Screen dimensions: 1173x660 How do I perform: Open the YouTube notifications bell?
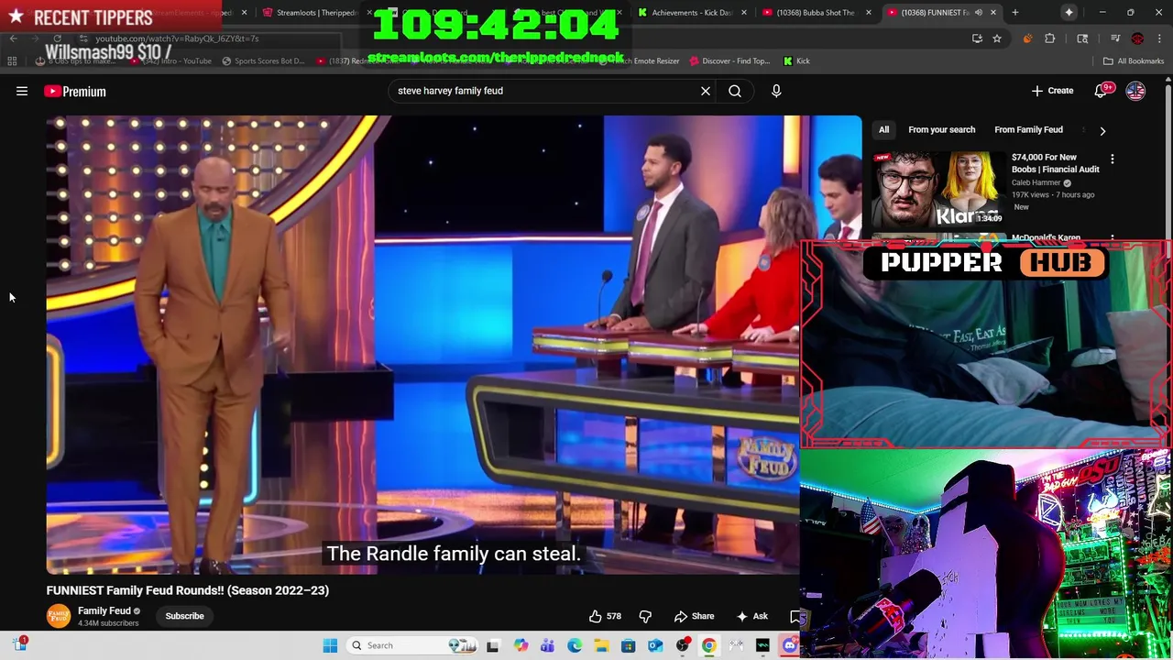[x=1101, y=91]
